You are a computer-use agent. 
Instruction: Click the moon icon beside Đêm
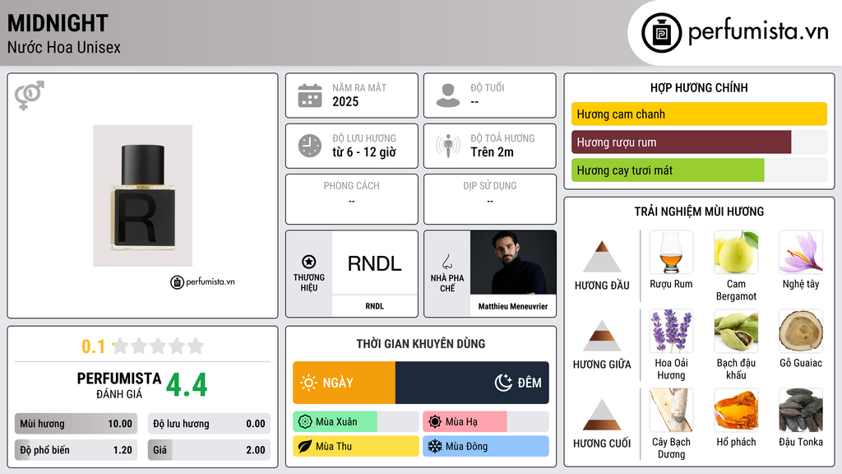pos(504,383)
